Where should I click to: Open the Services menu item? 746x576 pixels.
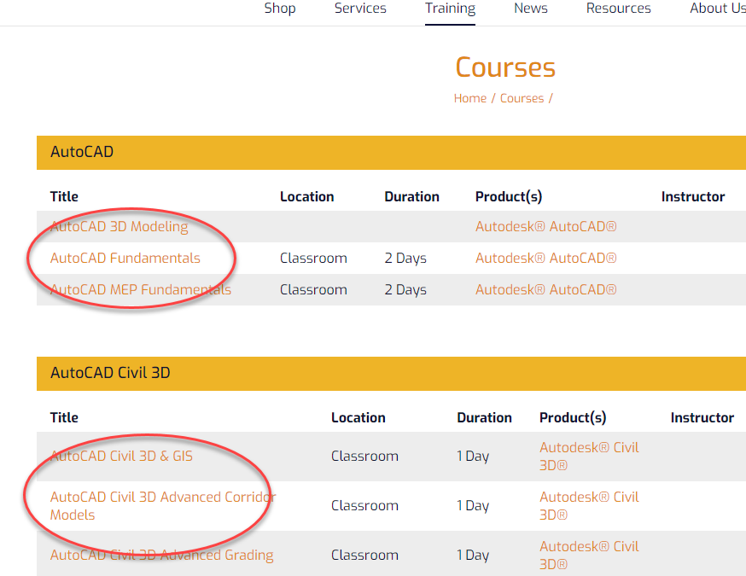[360, 9]
